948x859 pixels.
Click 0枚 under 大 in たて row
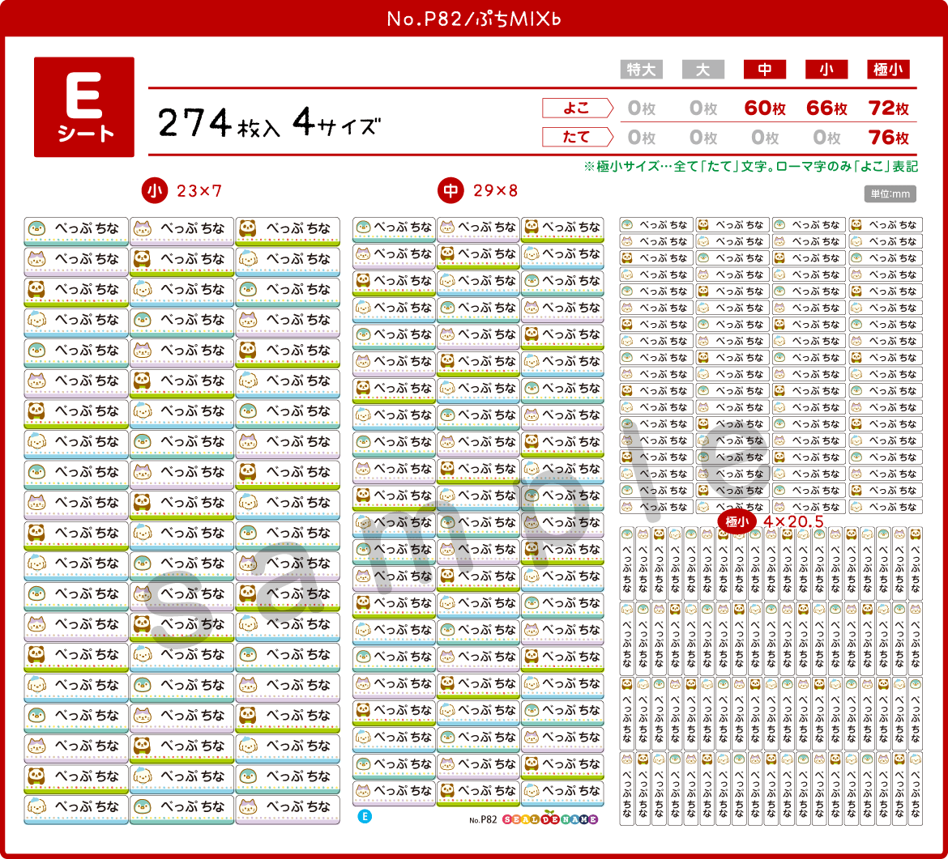pos(703,137)
